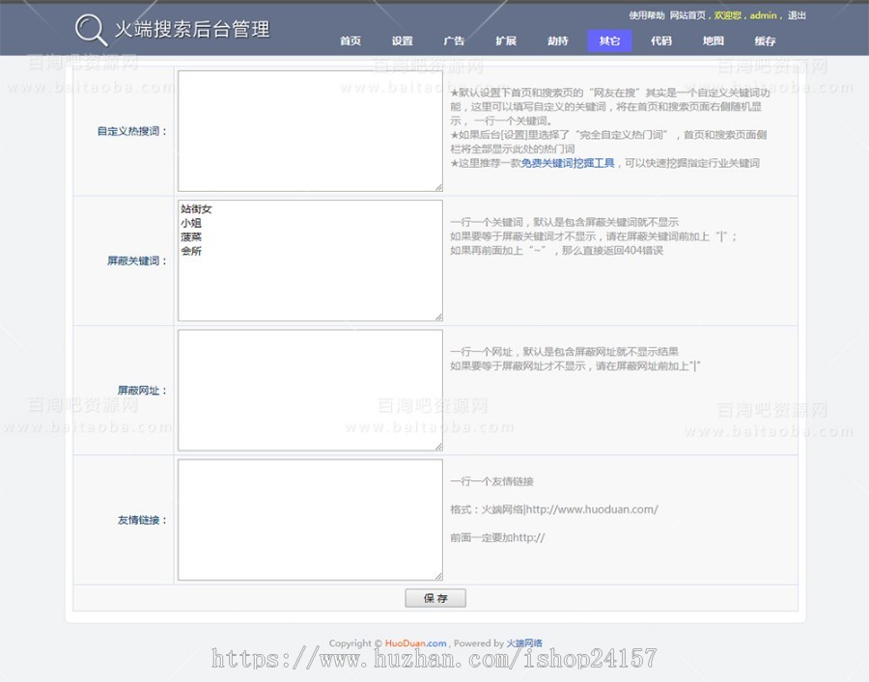Image resolution: width=869 pixels, height=682 pixels.
Task: Focus the 屏蔽网址 text area
Action: (x=310, y=390)
